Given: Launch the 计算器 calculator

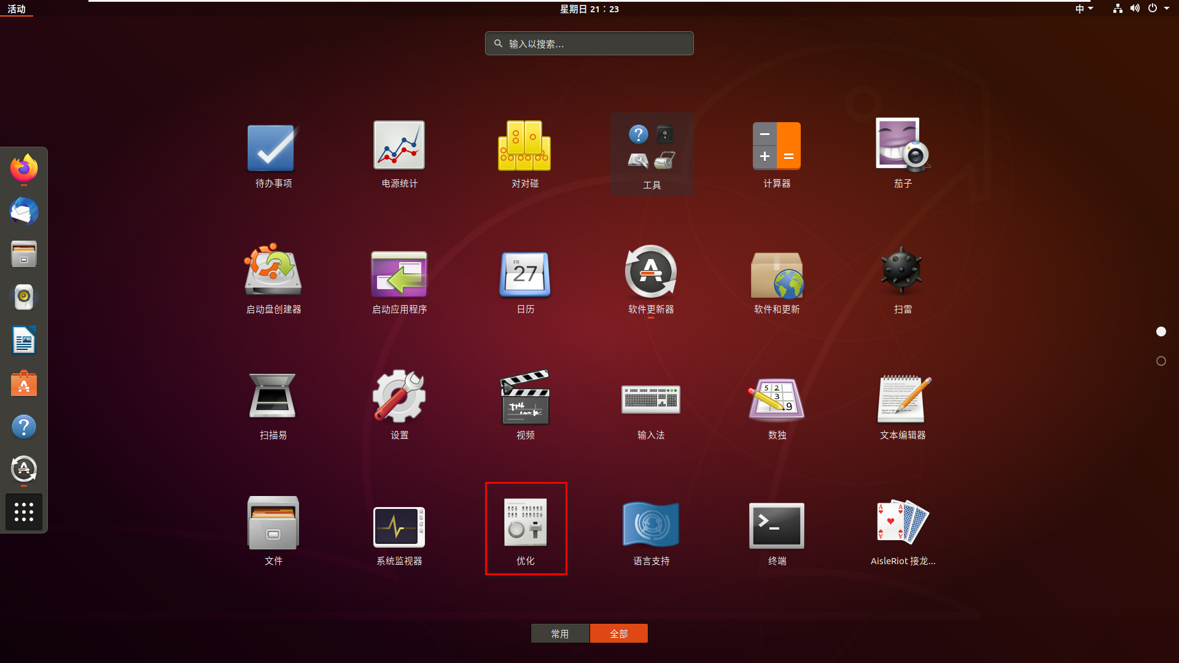Looking at the screenshot, I should pyautogui.click(x=777, y=146).
